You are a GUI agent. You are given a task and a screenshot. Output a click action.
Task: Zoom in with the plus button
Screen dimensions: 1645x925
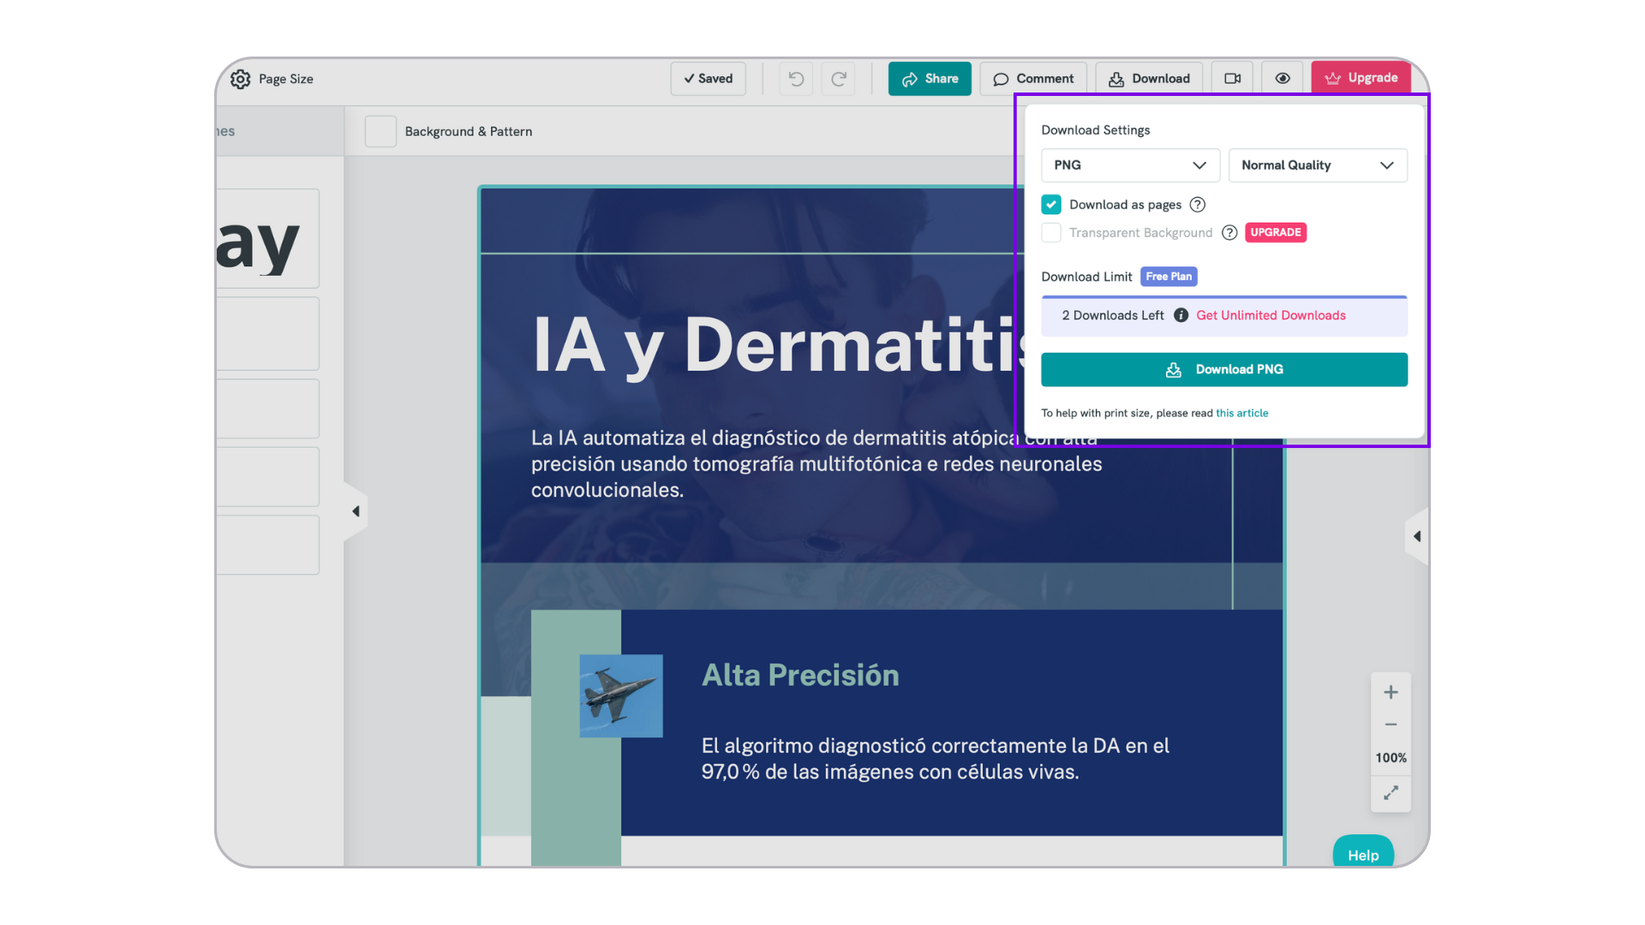(x=1391, y=692)
